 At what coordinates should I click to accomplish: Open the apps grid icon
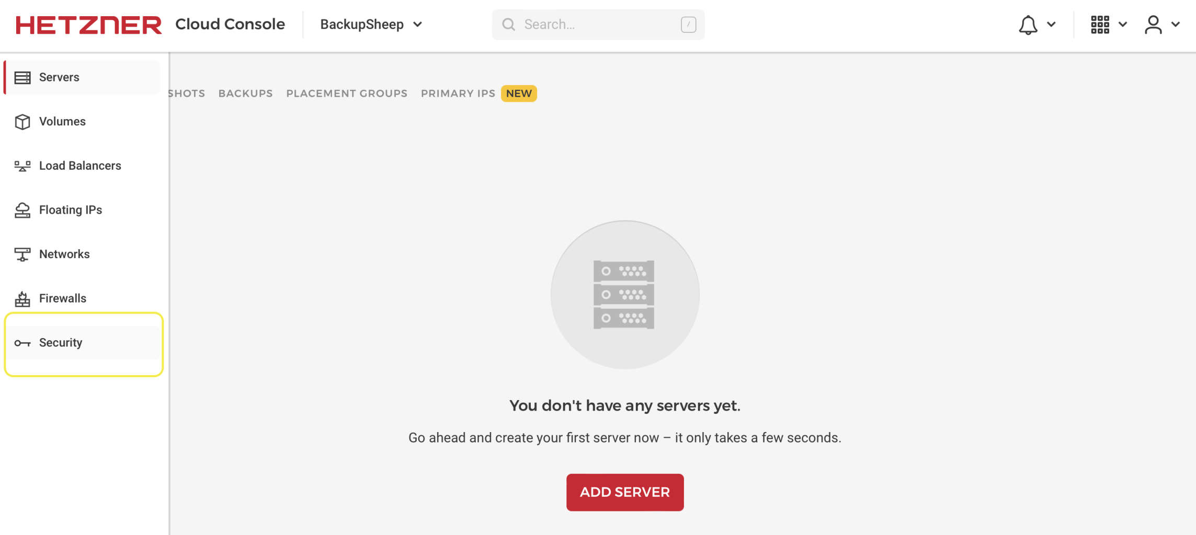(x=1100, y=25)
